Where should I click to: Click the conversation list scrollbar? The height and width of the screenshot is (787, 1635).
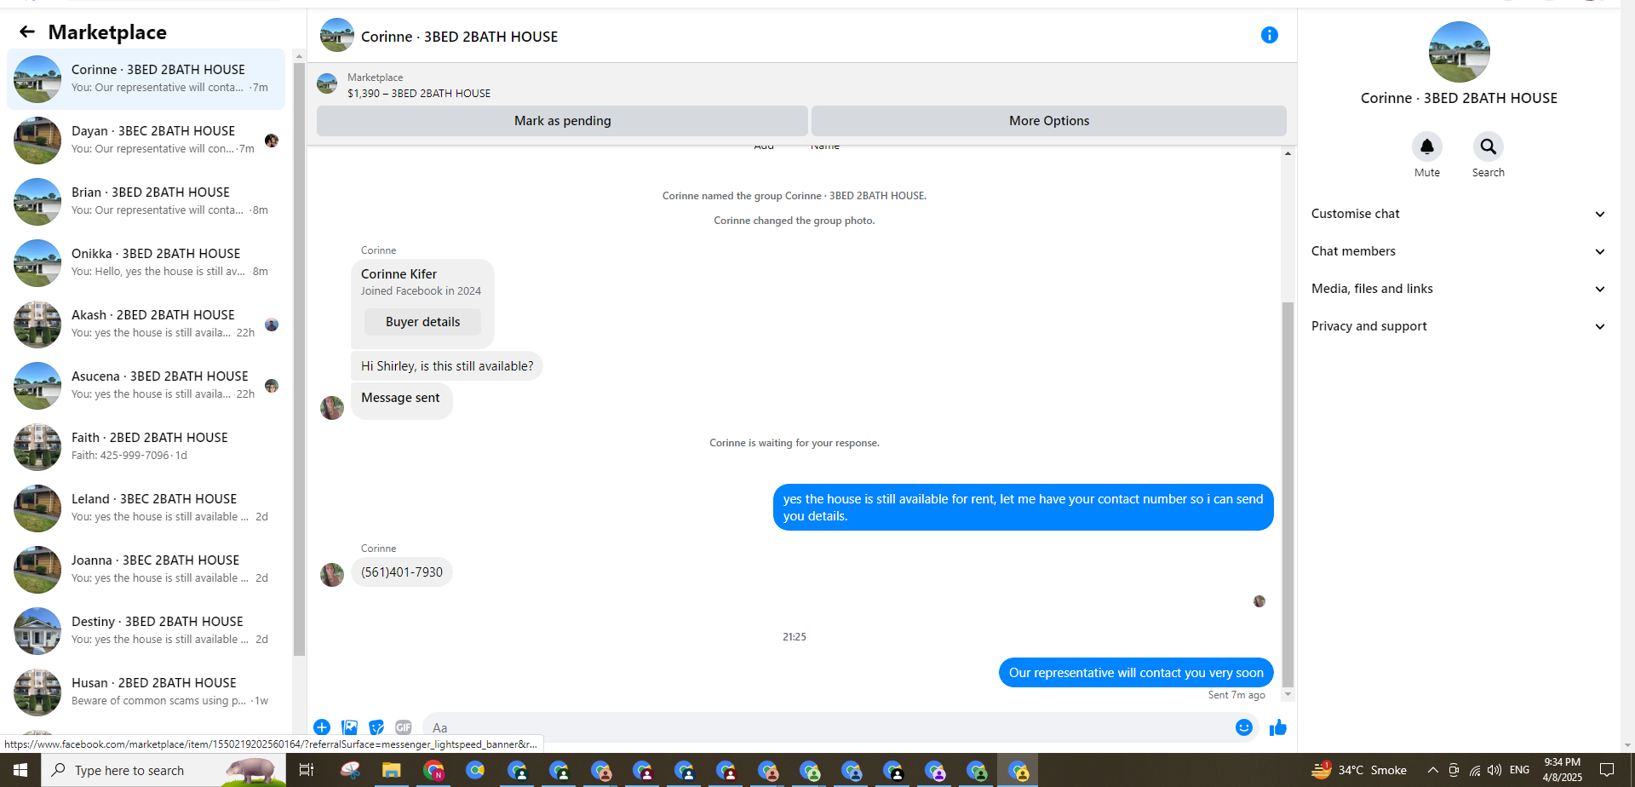(x=299, y=358)
